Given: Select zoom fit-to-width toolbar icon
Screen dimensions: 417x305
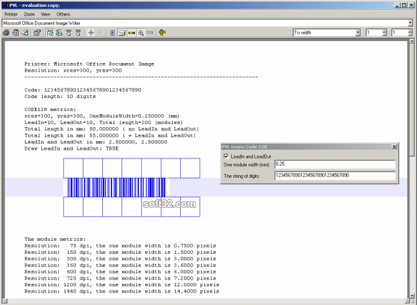Looking at the screenshot, I should pos(50,32).
